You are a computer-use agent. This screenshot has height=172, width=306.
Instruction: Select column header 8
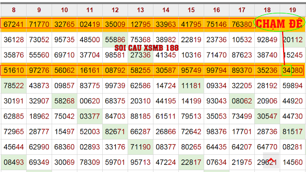(14, 10)
